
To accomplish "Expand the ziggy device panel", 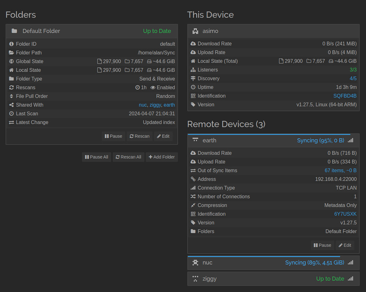I will tap(250, 279).
